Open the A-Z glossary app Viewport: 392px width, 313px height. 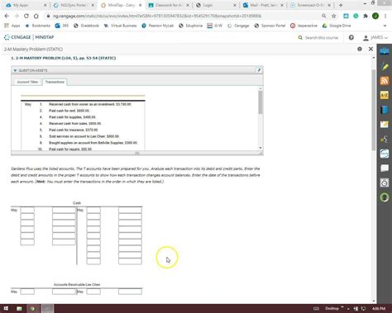tap(385, 95)
